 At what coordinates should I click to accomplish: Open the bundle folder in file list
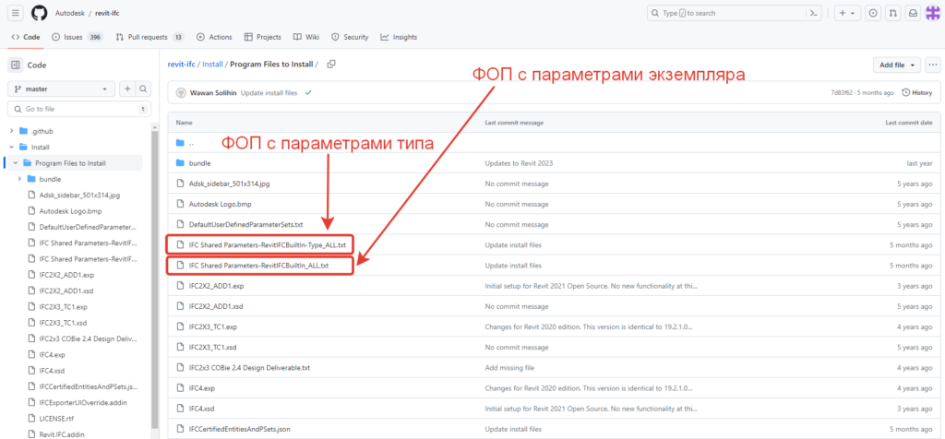[199, 163]
